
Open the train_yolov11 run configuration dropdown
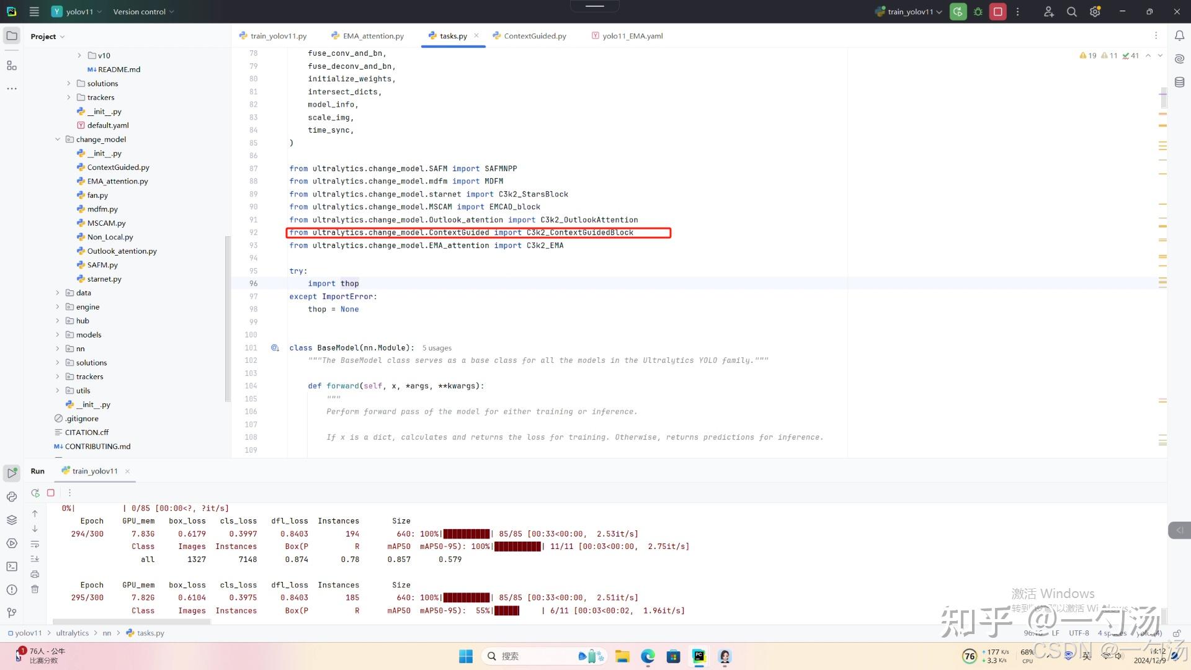[910, 12]
